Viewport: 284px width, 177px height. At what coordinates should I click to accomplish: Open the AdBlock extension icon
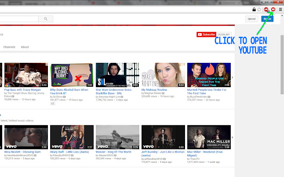266,9
